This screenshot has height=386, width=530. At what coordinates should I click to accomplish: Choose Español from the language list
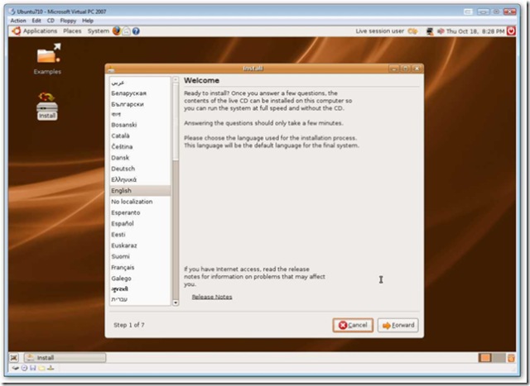coord(123,223)
